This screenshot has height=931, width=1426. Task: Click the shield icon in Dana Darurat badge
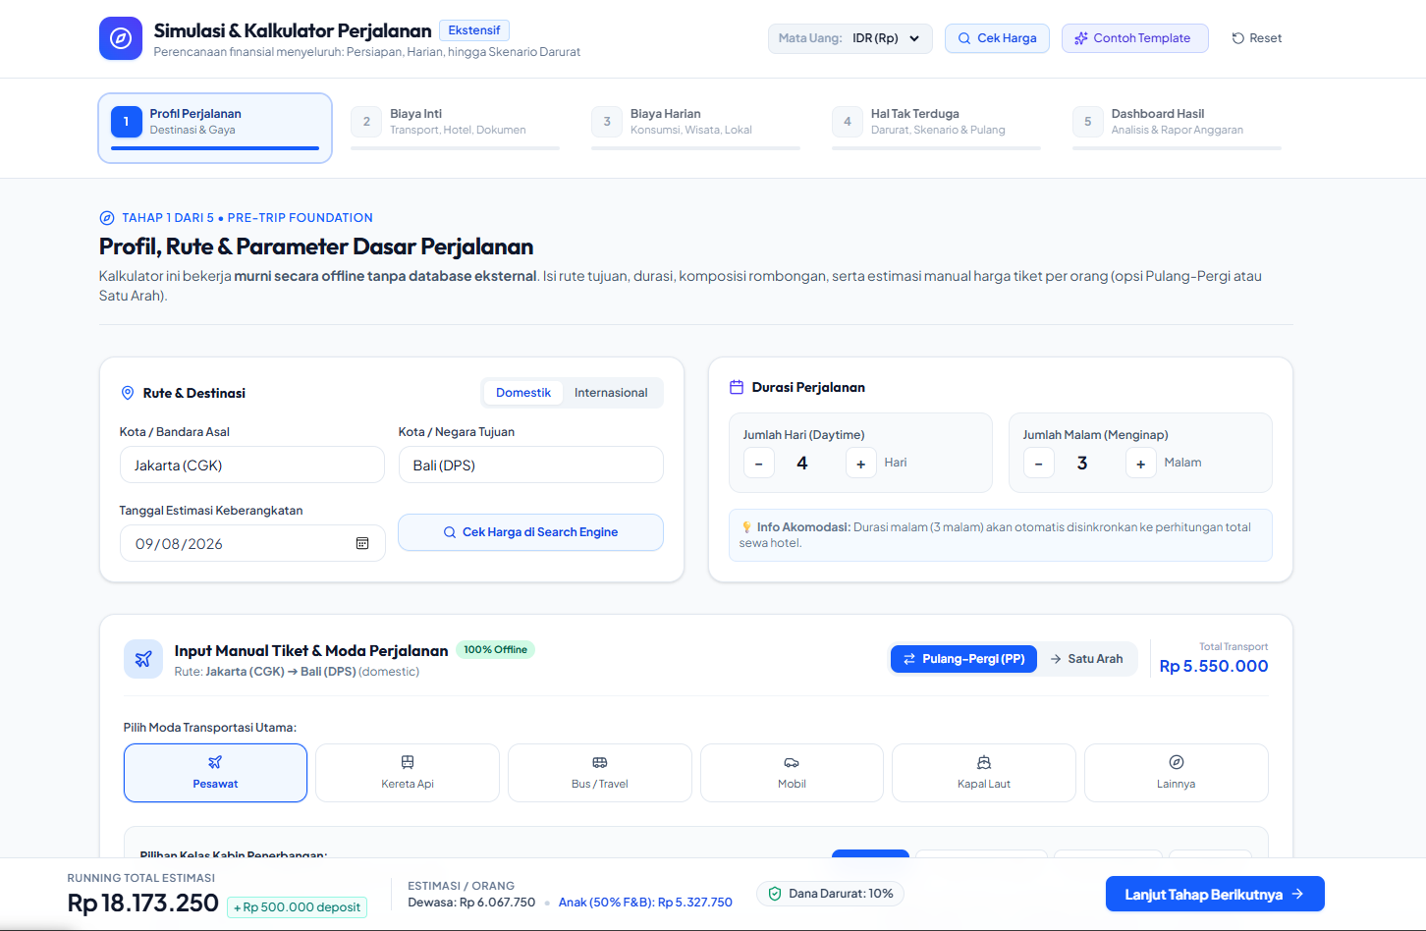click(x=775, y=894)
